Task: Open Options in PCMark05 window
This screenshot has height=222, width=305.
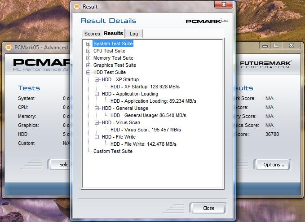Action: [273, 165]
